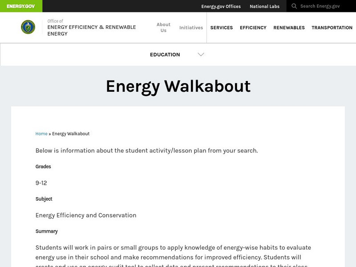Click the Home breadcrumb link
This screenshot has width=356, height=267.
pos(41,133)
